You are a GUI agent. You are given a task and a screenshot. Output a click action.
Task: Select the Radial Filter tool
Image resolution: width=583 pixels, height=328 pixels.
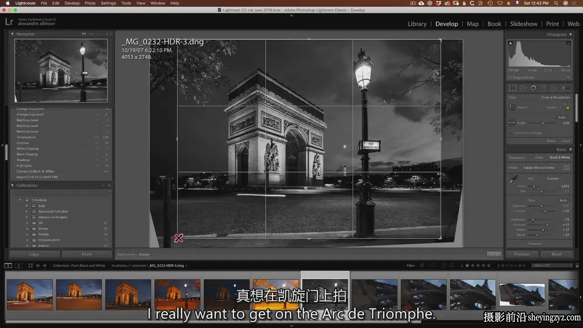point(553,88)
